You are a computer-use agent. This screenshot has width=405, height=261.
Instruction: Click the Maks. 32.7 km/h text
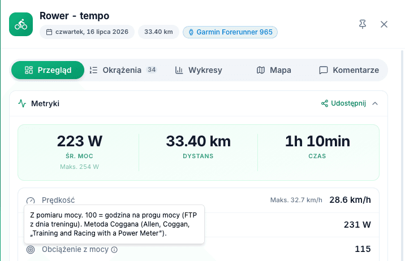[x=296, y=200]
